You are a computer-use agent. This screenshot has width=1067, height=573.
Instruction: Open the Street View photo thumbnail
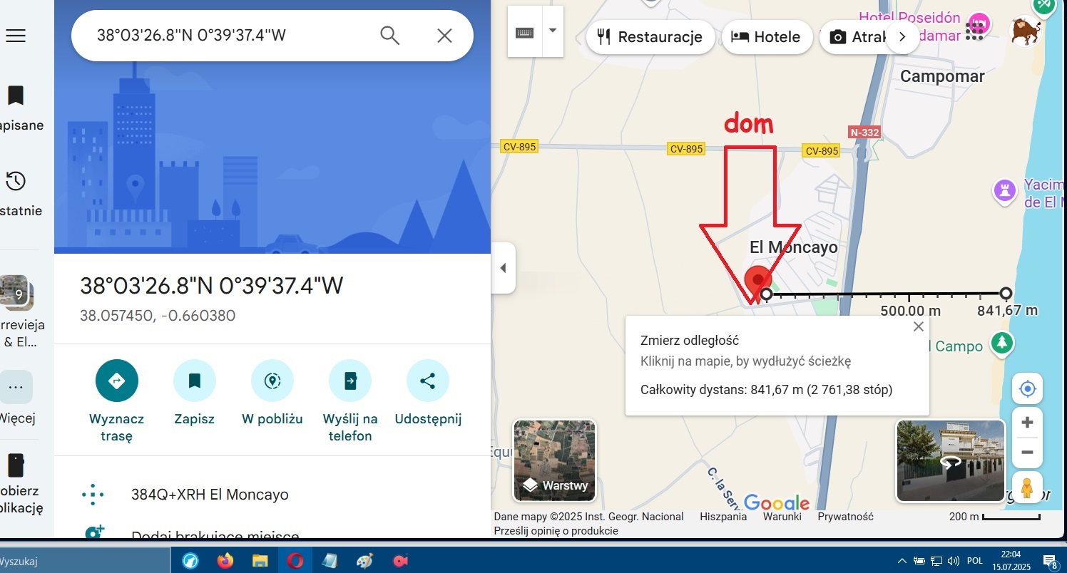click(x=951, y=461)
